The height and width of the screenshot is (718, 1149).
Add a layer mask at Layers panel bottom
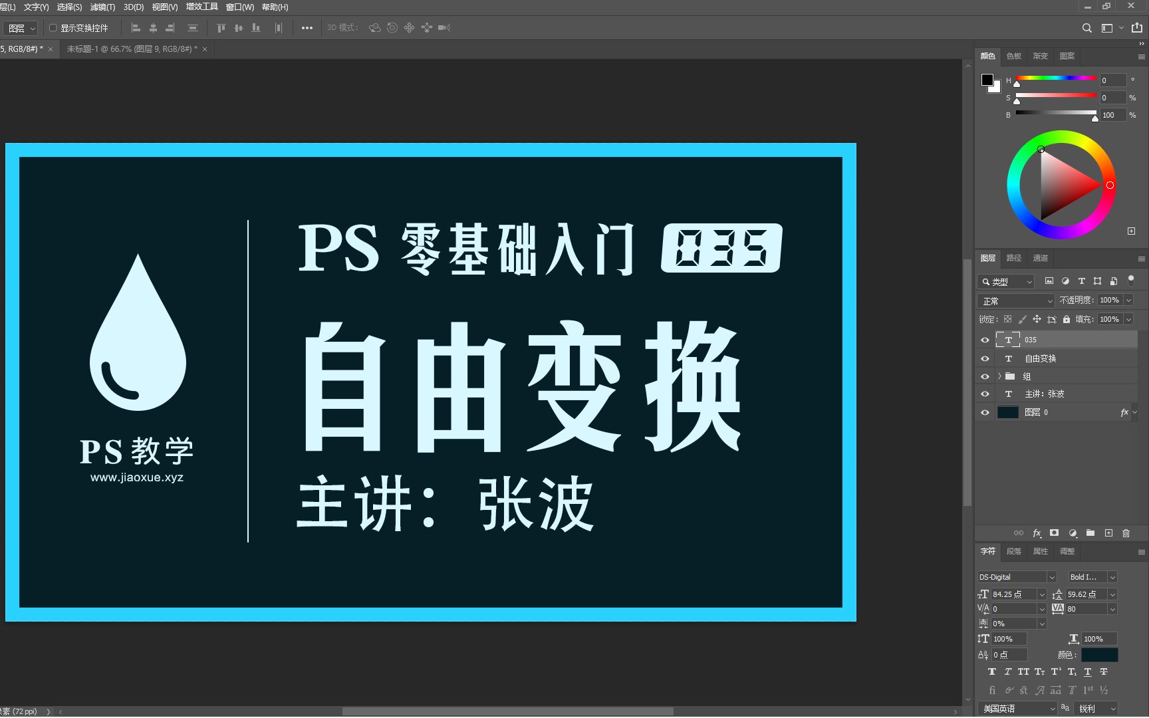click(x=1054, y=533)
